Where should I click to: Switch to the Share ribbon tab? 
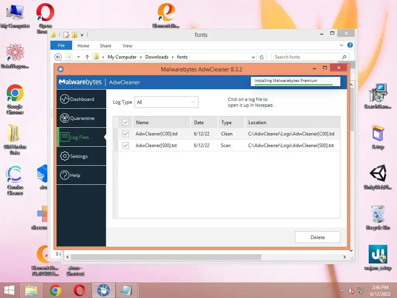click(105, 46)
